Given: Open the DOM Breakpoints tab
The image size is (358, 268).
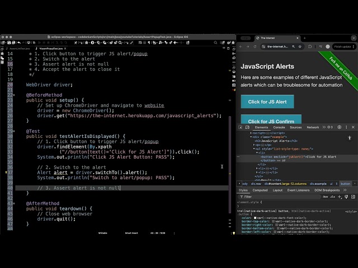Looking at the screenshot, I should pos(327,190).
